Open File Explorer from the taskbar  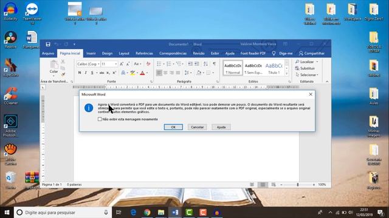161,213
